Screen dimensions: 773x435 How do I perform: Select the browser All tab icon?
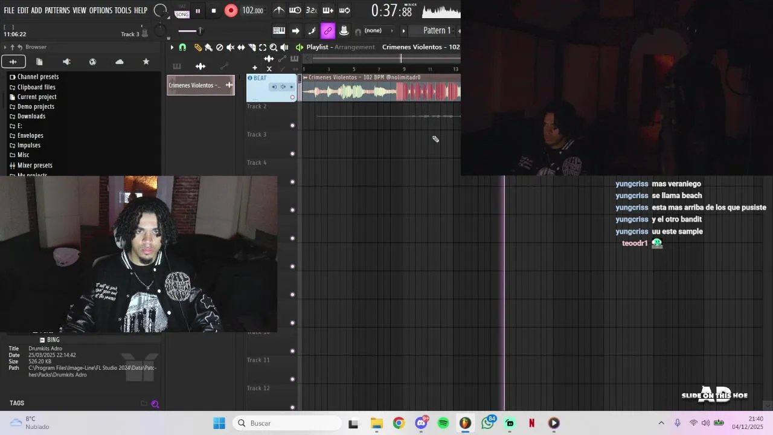pyautogui.click(x=13, y=62)
